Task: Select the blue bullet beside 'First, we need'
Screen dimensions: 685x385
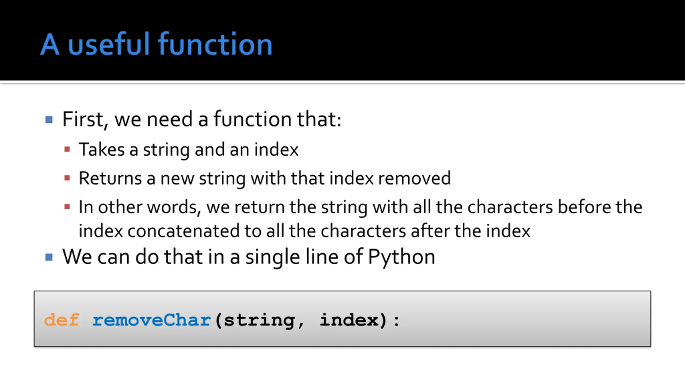Action: [x=49, y=120]
